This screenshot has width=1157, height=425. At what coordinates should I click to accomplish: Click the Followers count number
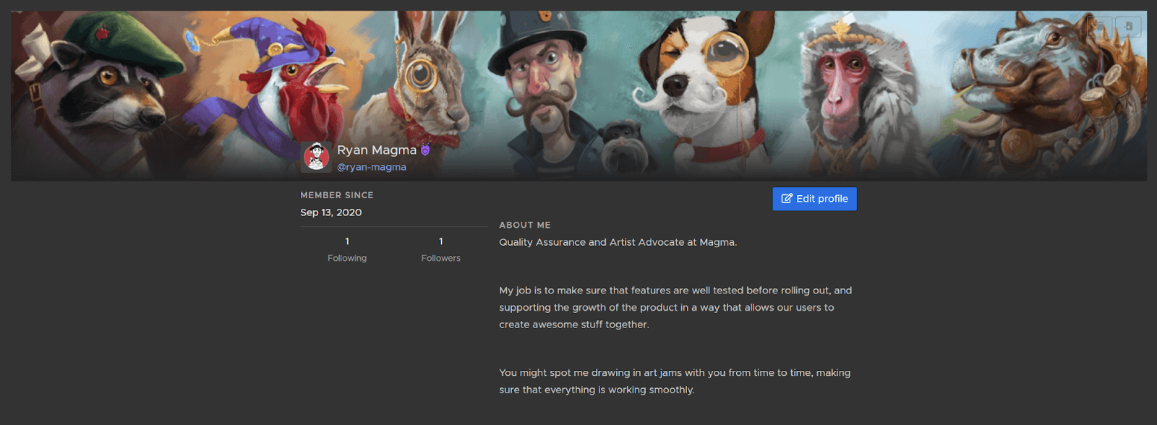tap(440, 241)
